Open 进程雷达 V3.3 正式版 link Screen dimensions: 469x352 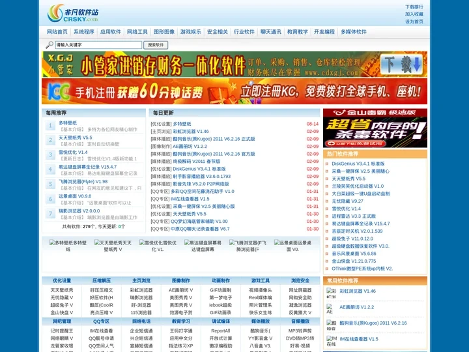pos(354,216)
